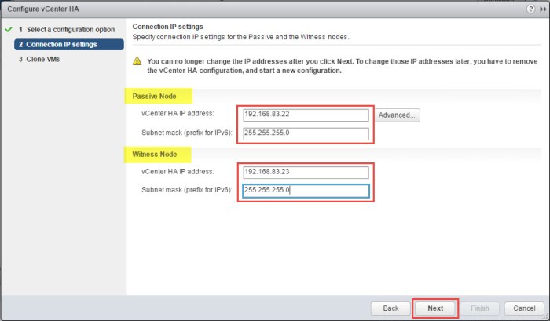Select step 2 Connection IP settings
This screenshot has height=321, width=550.
click(69, 45)
